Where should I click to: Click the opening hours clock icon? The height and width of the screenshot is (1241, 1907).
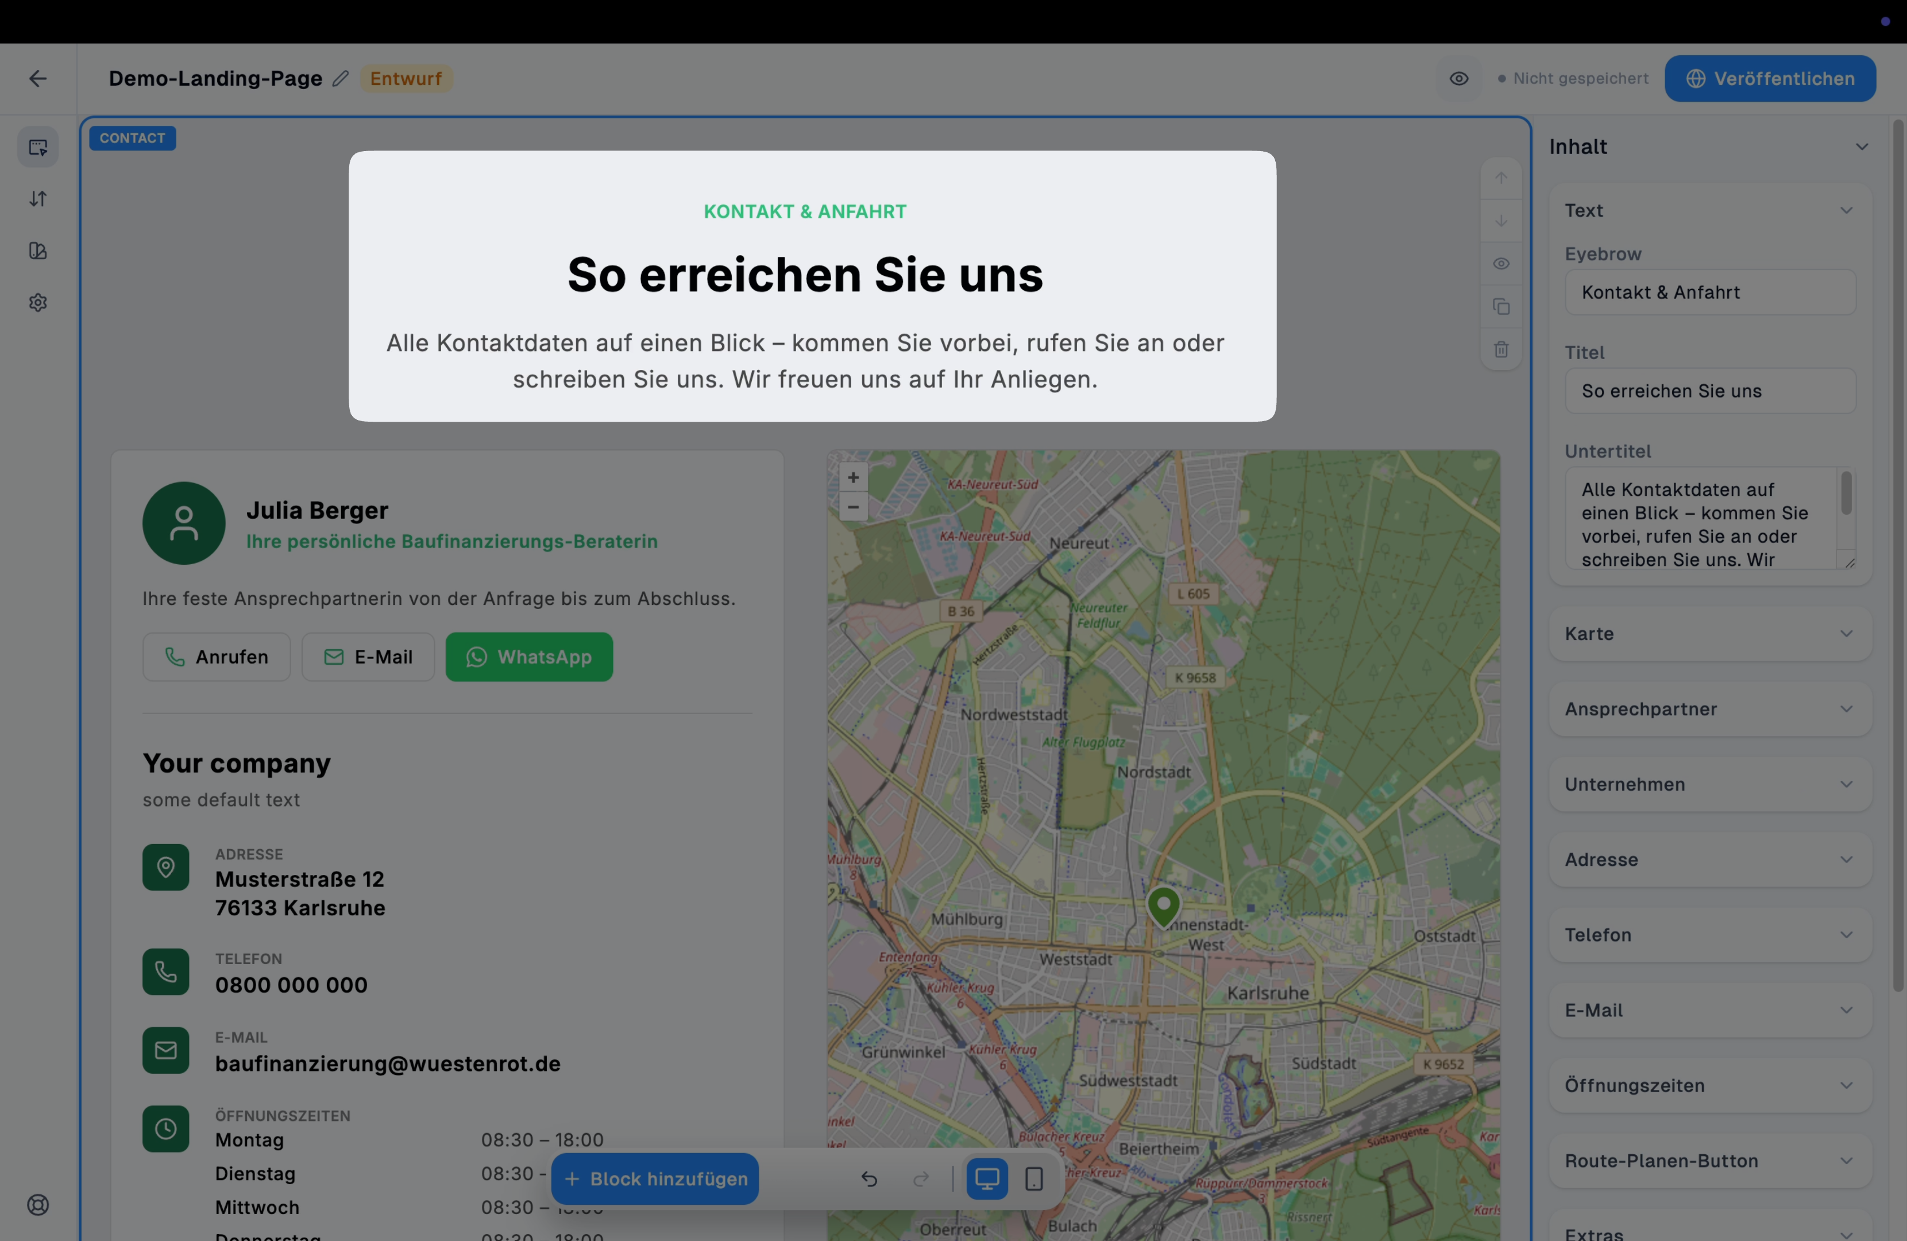[166, 1129]
